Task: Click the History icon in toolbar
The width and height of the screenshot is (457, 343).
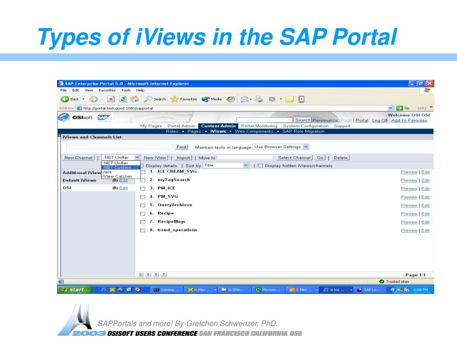Action: [231, 99]
